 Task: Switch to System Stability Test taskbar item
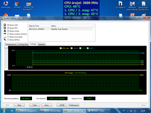pyautogui.click(x=75, y=111)
